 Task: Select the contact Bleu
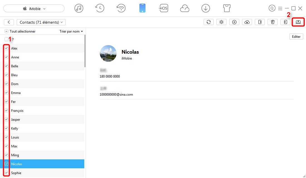42,75
